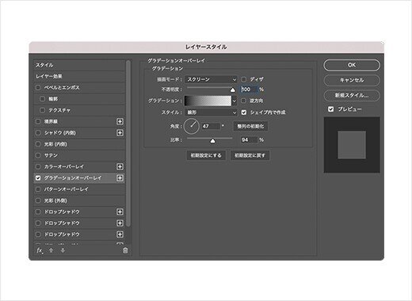
Task: Add another シャドウ(内側) with plus icon
Action: (120, 133)
